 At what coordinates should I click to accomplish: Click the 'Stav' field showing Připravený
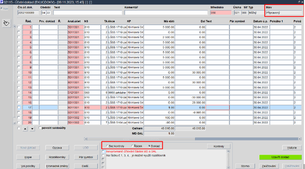coord(284,13)
